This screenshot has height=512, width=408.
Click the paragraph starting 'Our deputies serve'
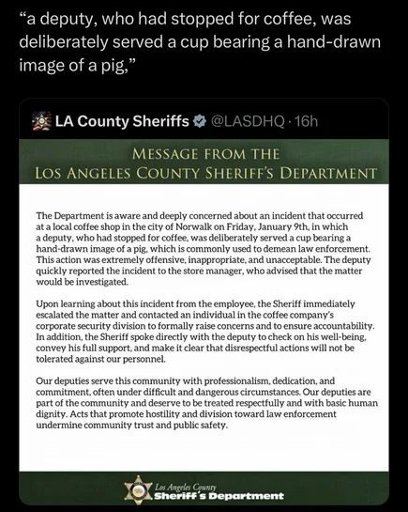(x=207, y=403)
